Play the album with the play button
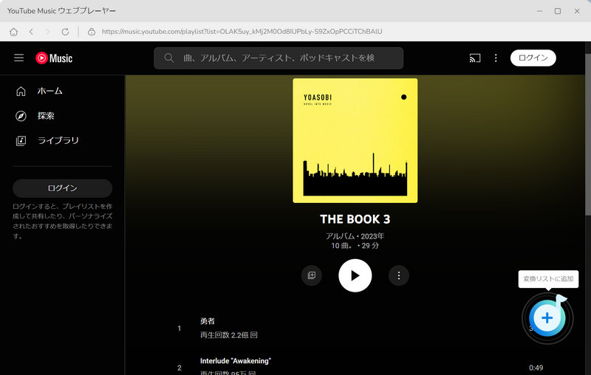This screenshot has height=375, width=591. click(355, 275)
